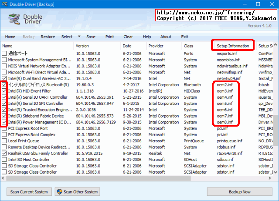
Task: Check Intel SD Host Controller checkbox
Action: pos(4,159)
